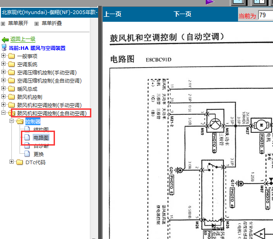Click the 结构图 document icon
This screenshot has width=273, height=239.
[x=27, y=129]
